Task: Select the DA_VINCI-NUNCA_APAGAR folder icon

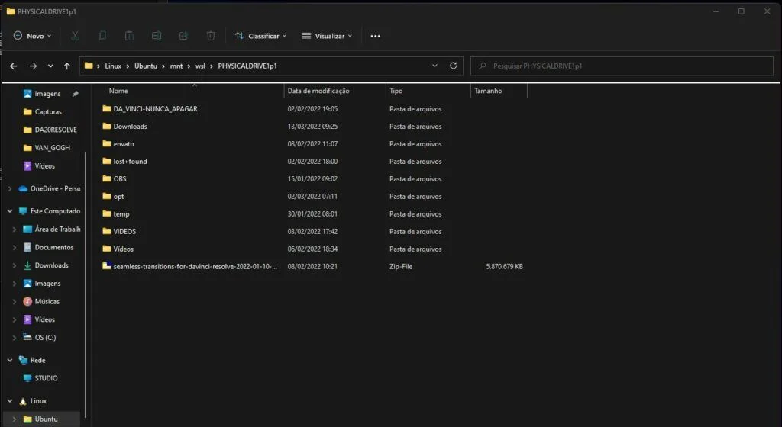Action: point(107,108)
